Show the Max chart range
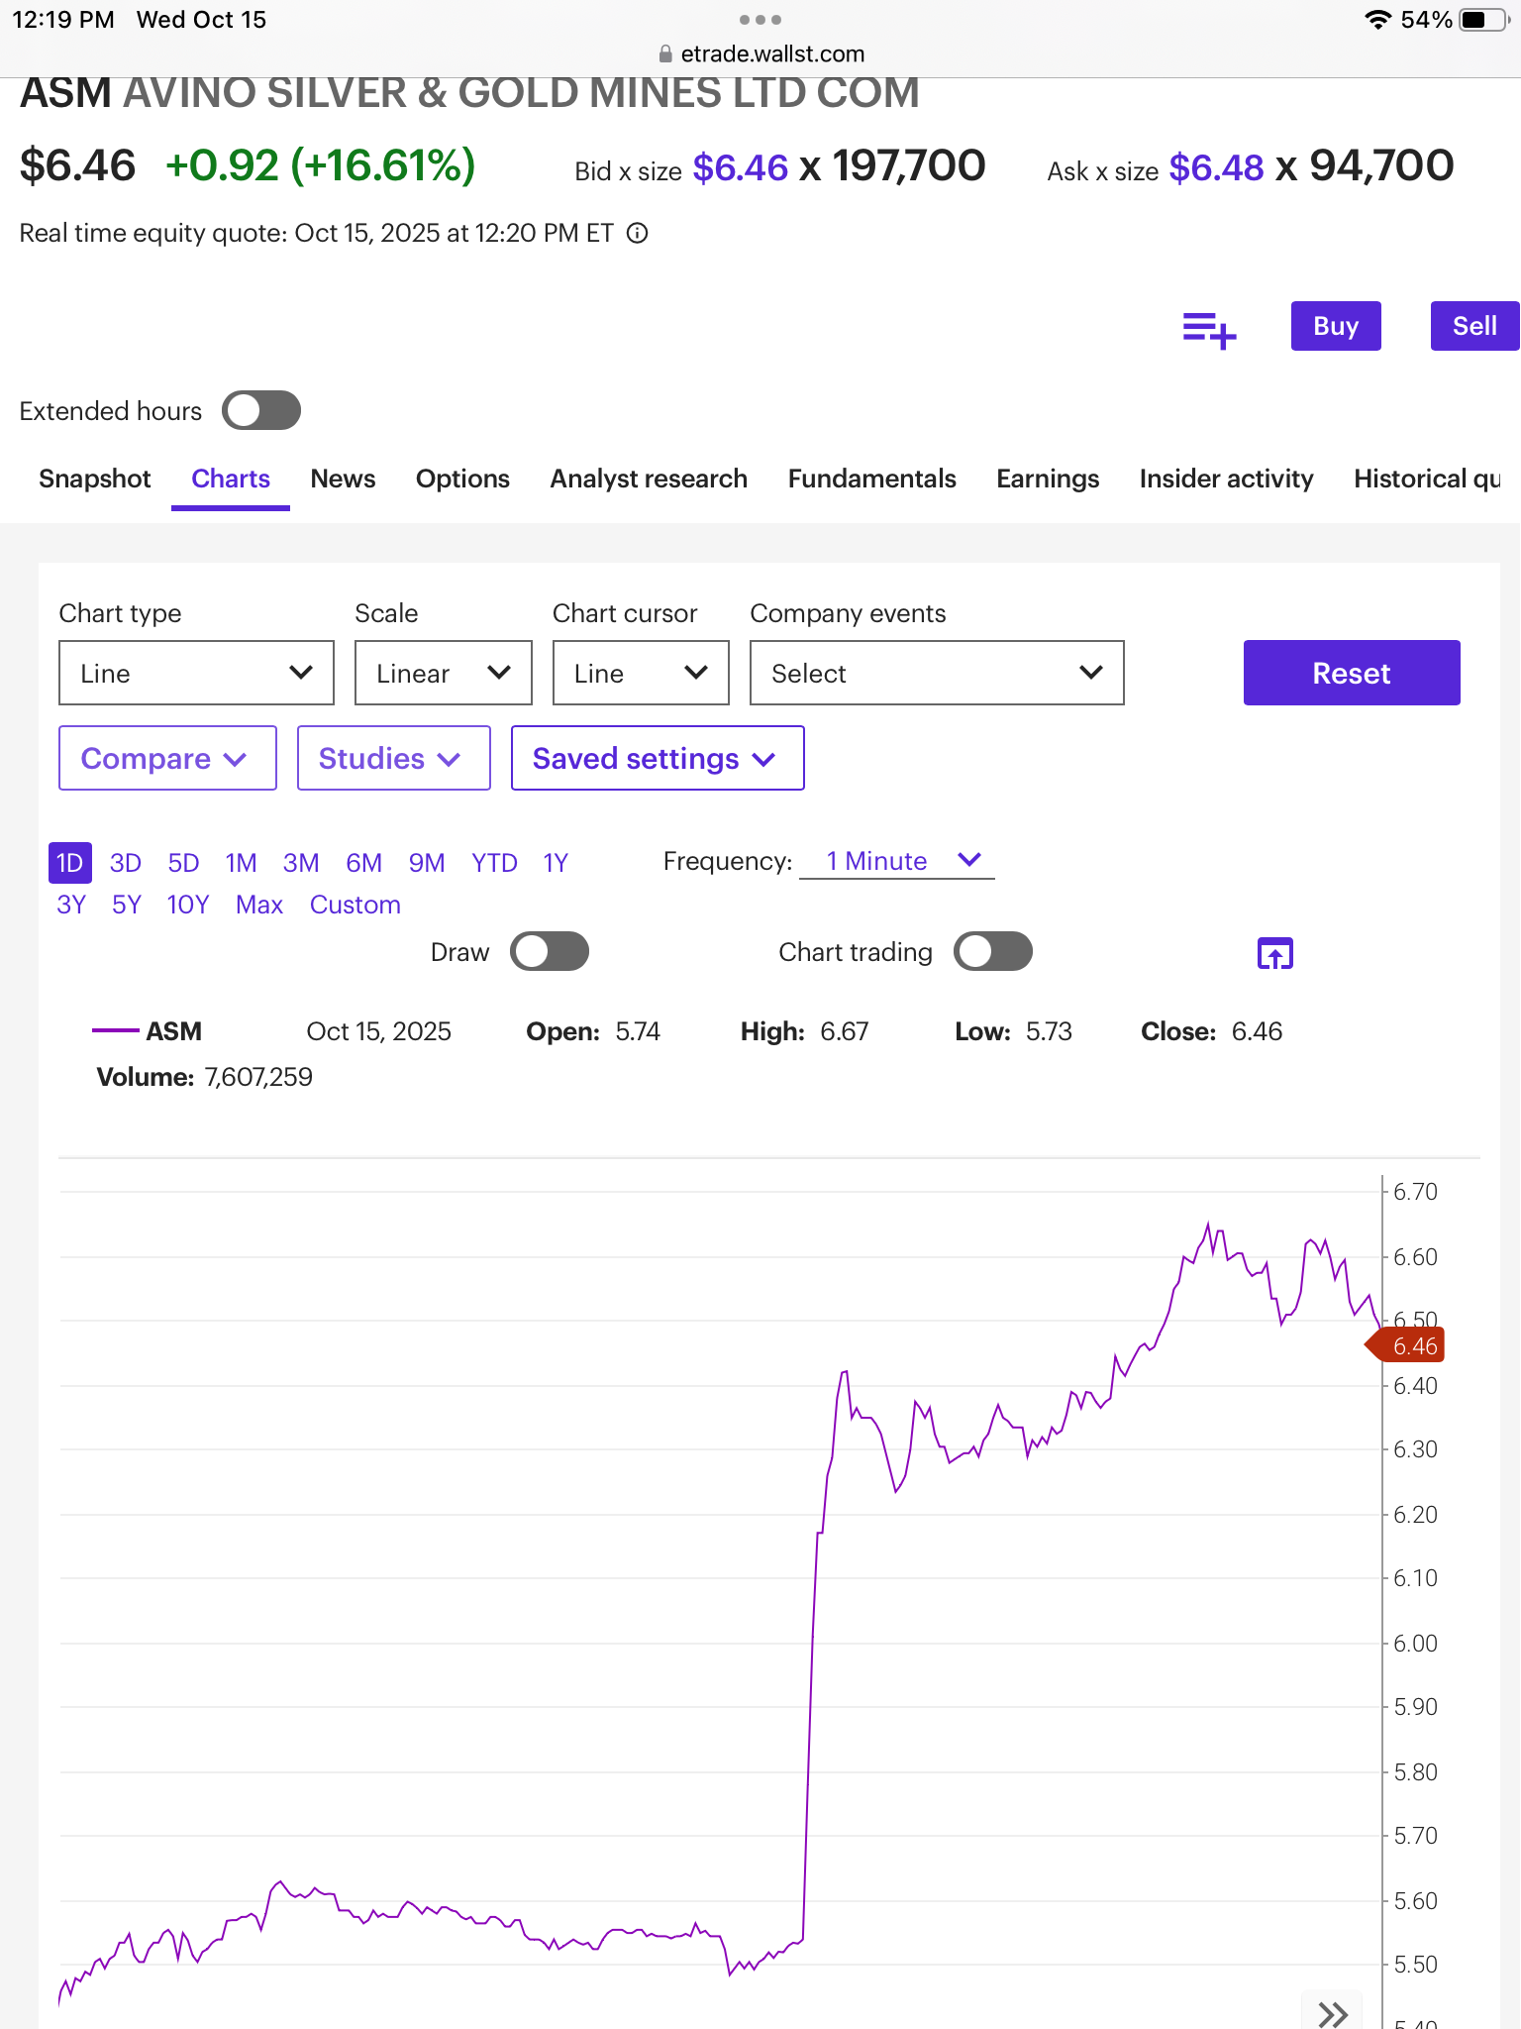 pos(259,905)
